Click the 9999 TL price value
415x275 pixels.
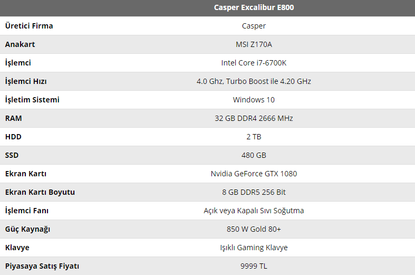click(x=254, y=266)
